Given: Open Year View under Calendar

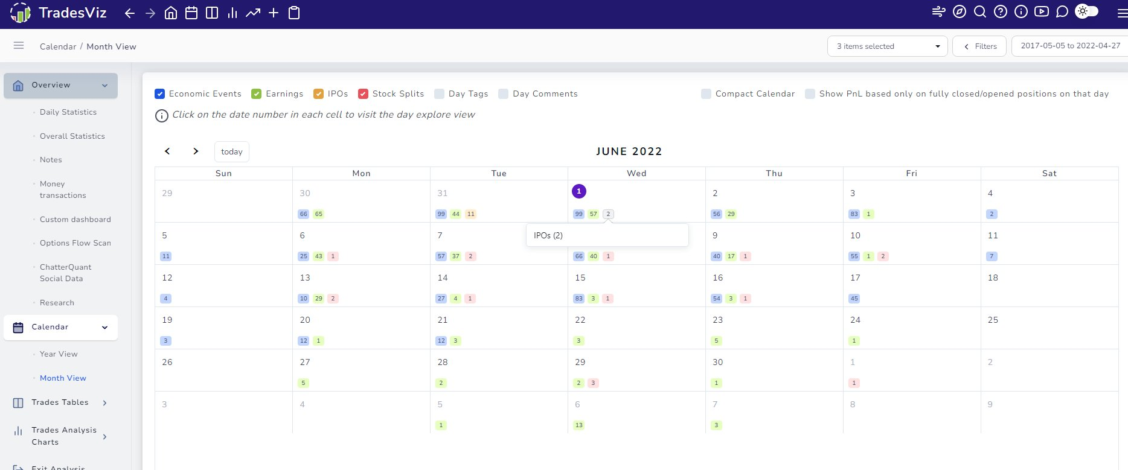Looking at the screenshot, I should tap(59, 354).
